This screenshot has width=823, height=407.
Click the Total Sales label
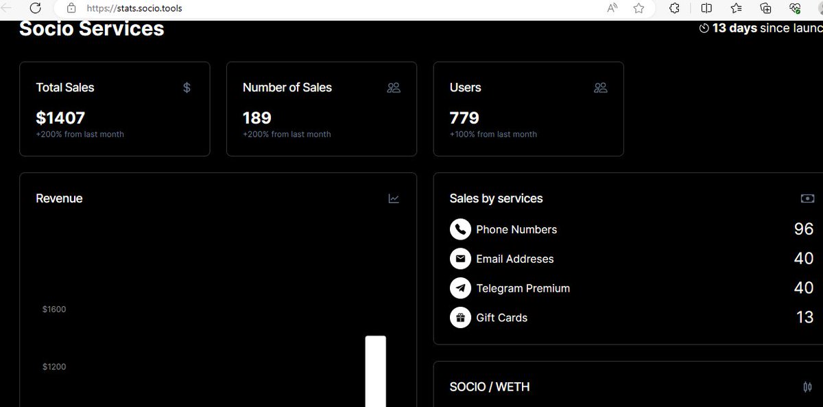coord(65,88)
